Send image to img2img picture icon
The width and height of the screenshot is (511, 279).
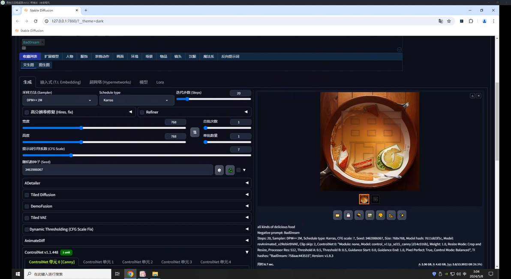tap(370, 215)
